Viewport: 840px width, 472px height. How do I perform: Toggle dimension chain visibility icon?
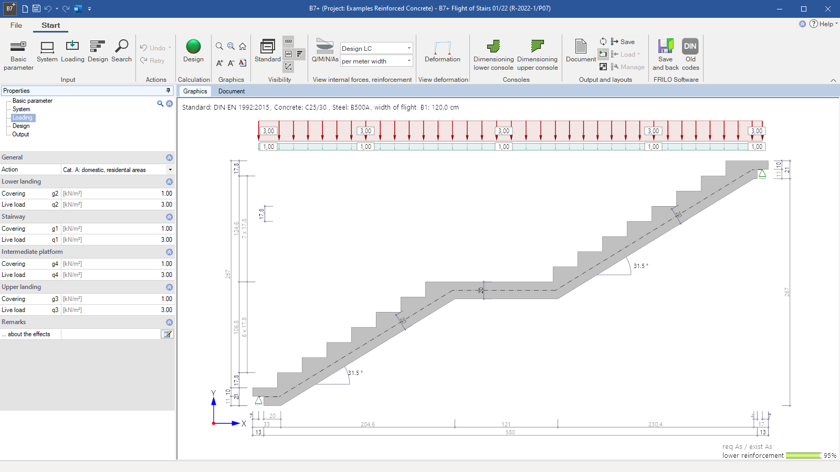click(288, 41)
